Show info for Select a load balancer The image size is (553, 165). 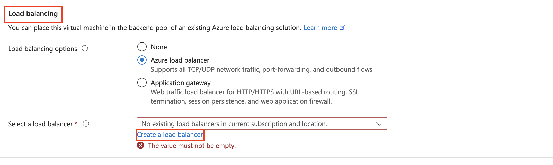[86, 124]
